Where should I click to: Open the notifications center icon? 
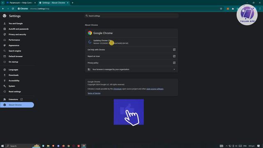point(258,146)
